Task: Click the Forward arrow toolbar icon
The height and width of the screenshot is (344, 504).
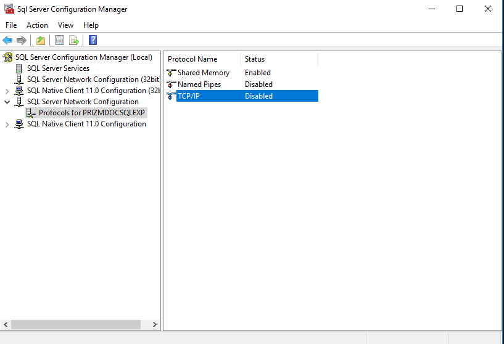Action: pos(22,40)
